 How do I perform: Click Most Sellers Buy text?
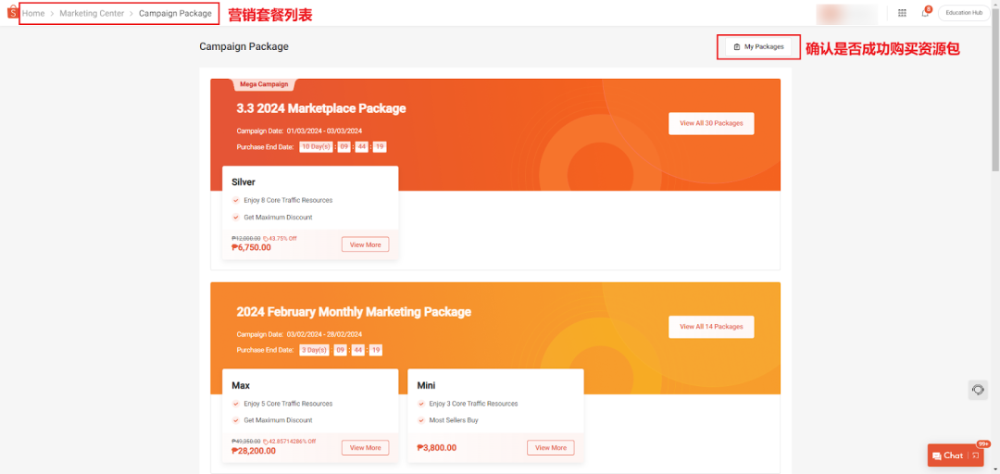pos(454,420)
